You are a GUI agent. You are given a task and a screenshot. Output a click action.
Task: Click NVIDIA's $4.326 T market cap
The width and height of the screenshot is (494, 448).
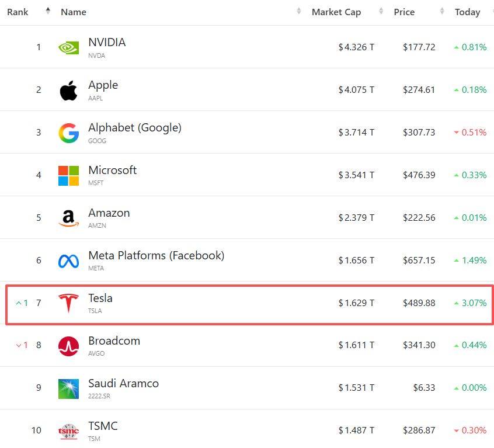click(x=356, y=47)
